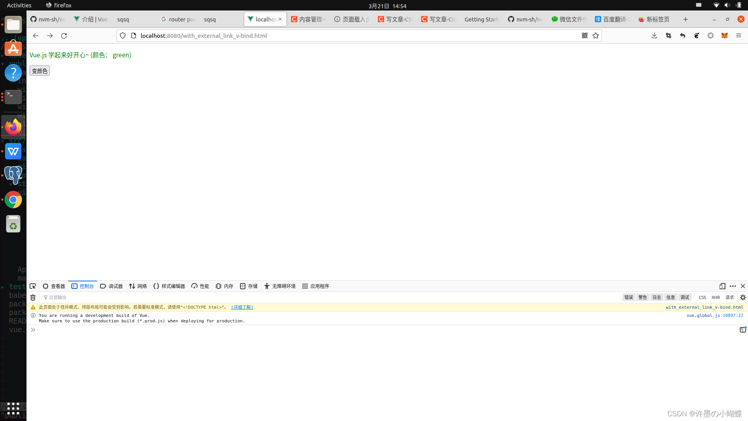Open responsive design mode icon
748x421 pixels.
722,286
